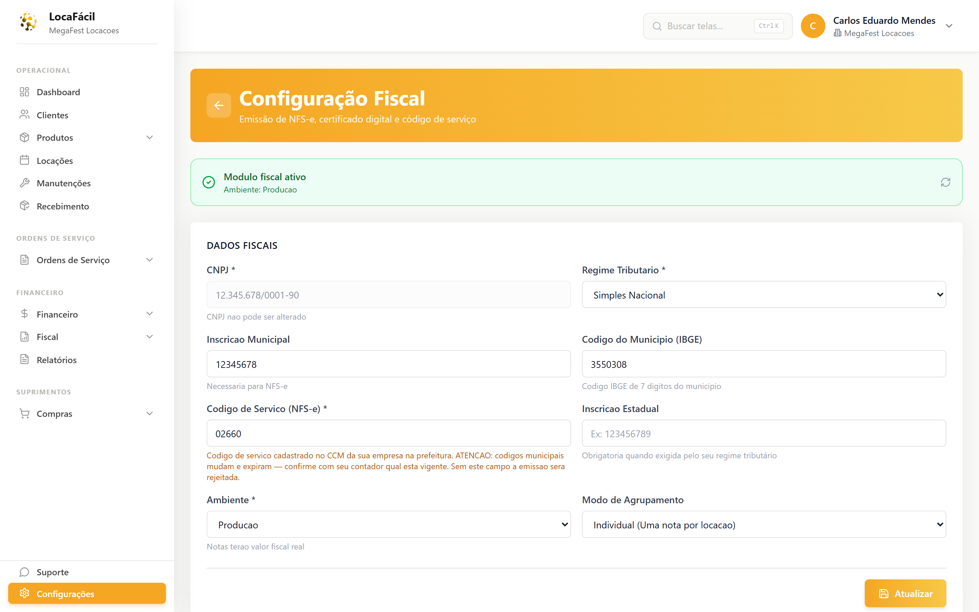
Task: Click the disabled CNPJ field
Action: (x=388, y=295)
